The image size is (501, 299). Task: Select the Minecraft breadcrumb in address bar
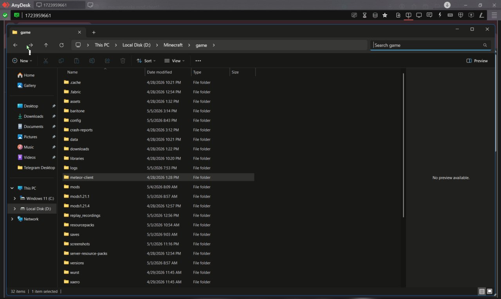pos(173,45)
